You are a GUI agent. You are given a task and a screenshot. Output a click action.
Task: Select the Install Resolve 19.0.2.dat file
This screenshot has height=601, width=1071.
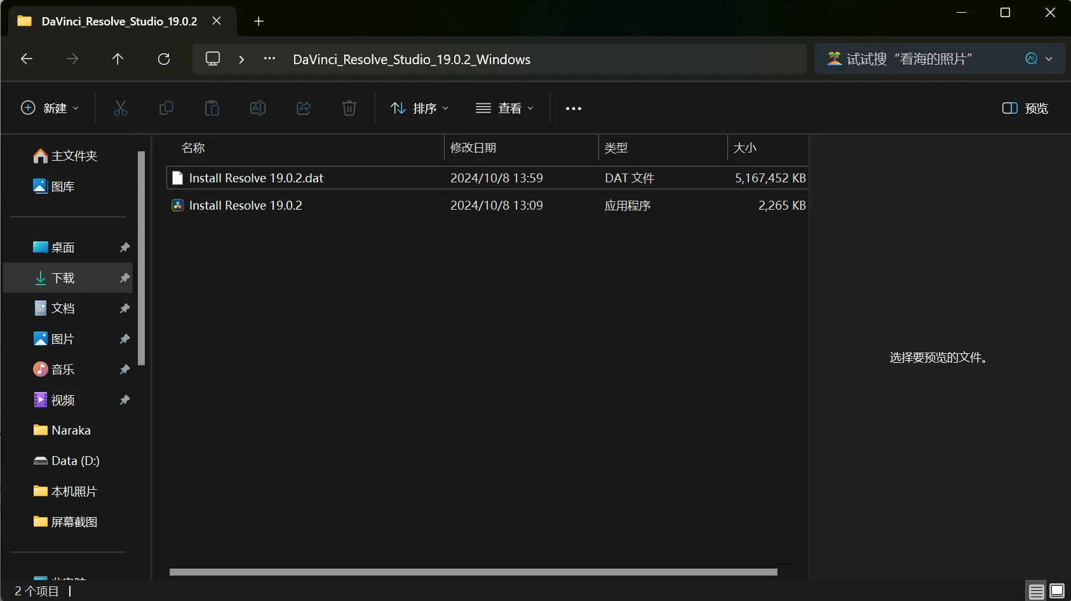point(255,178)
